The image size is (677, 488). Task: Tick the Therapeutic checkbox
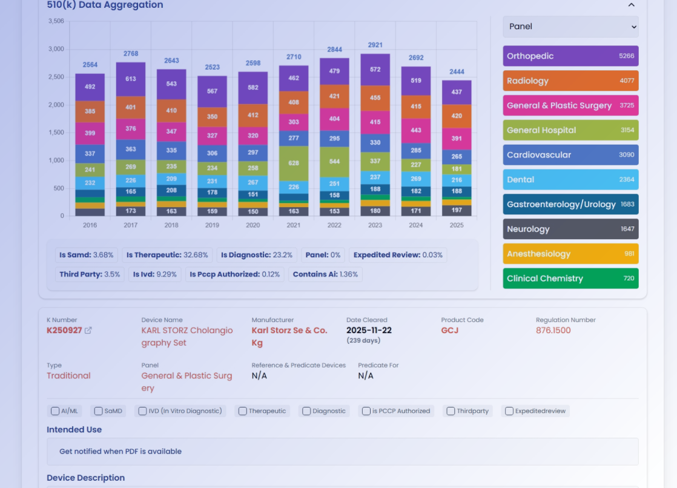click(242, 411)
